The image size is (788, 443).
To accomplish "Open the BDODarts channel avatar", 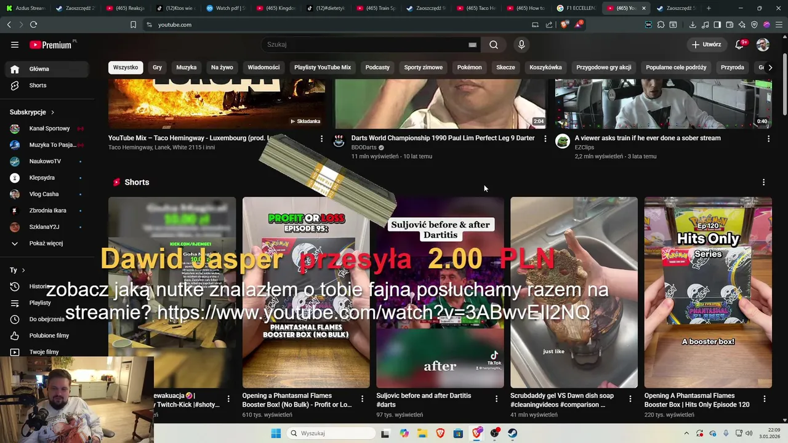I will coord(339,142).
